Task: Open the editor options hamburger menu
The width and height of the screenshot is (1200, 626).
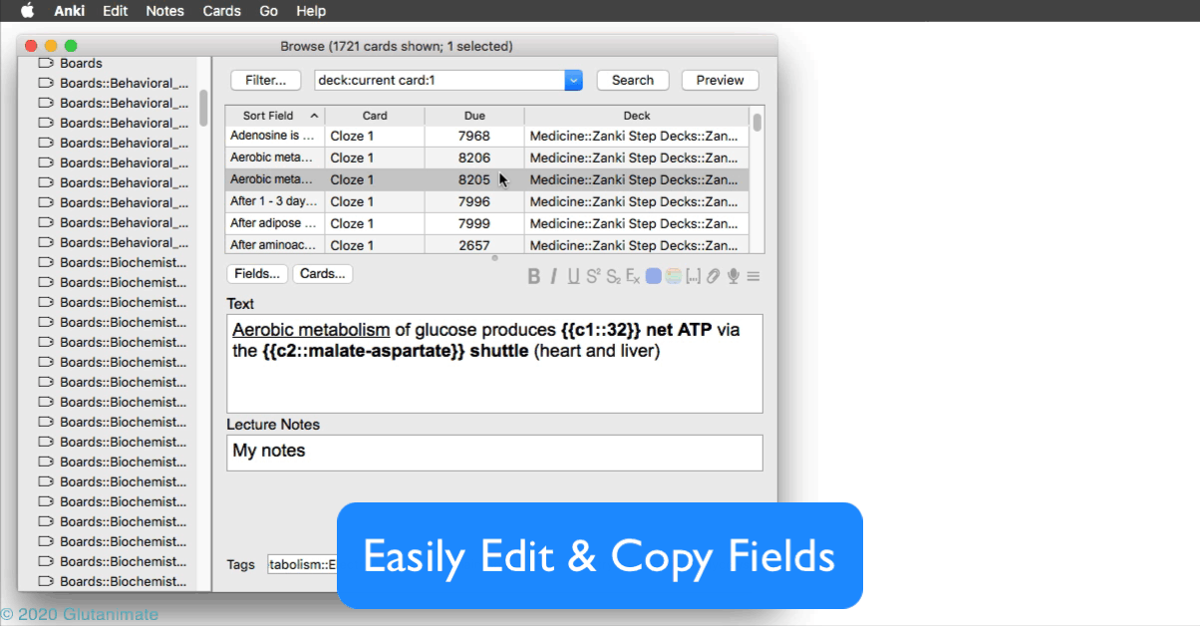Action: tap(753, 276)
